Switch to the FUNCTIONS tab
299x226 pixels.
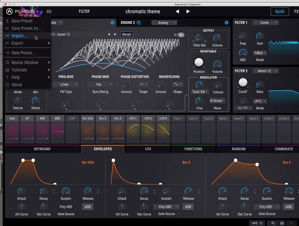pos(193,149)
